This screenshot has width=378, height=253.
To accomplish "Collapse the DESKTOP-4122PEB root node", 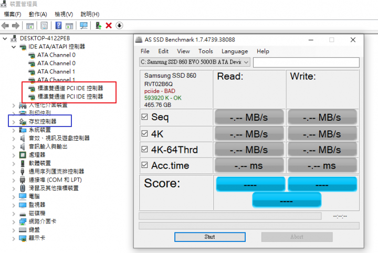I will coord(5,38).
